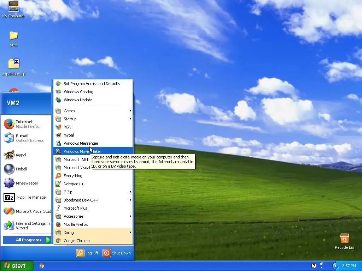Screen dimensions: 362x271
Task: Click the Bloodshed Dev-C++ folder label
Action: click(81, 200)
